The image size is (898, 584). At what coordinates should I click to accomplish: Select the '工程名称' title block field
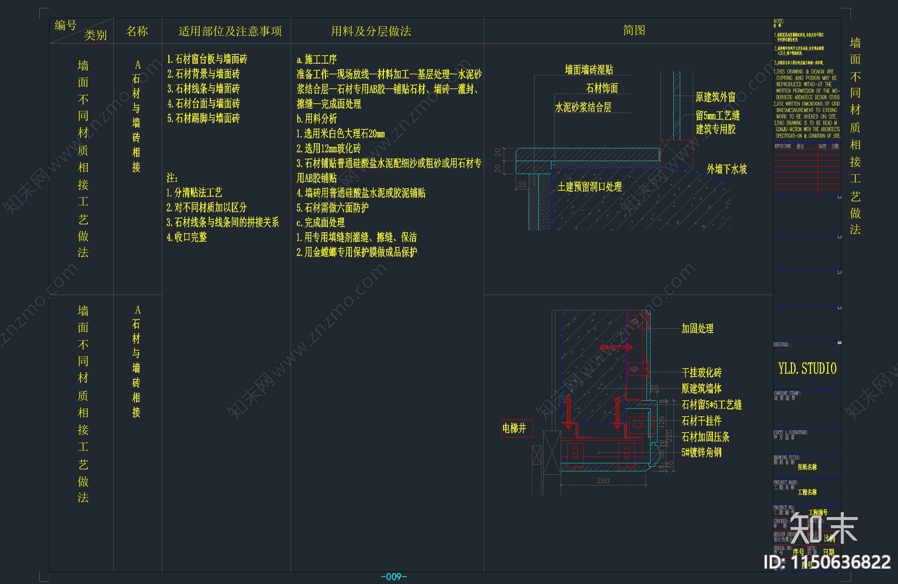click(x=807, y=492)
